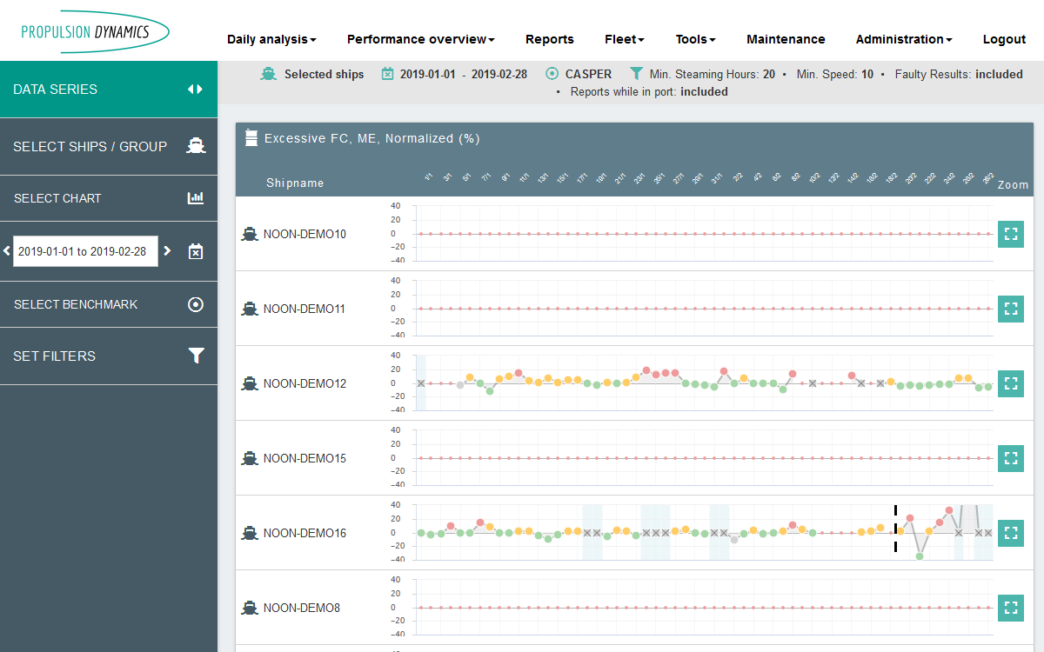Viewport: 1044px width, 652px height.
Task: Open the calendar icon next to date range
Action: [x=196, y=251]
